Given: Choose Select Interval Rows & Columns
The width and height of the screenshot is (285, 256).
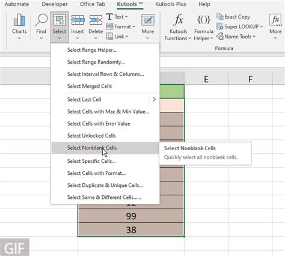Looking at the screenshot, I should 105,74.
